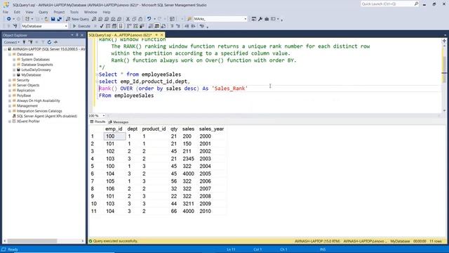Expand the Management folder
Viewport: 449px width, 253px height.
pyautogui.click(x=10, y=106)
